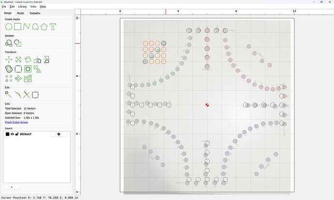Open the Edit menu

coord(12,7)
